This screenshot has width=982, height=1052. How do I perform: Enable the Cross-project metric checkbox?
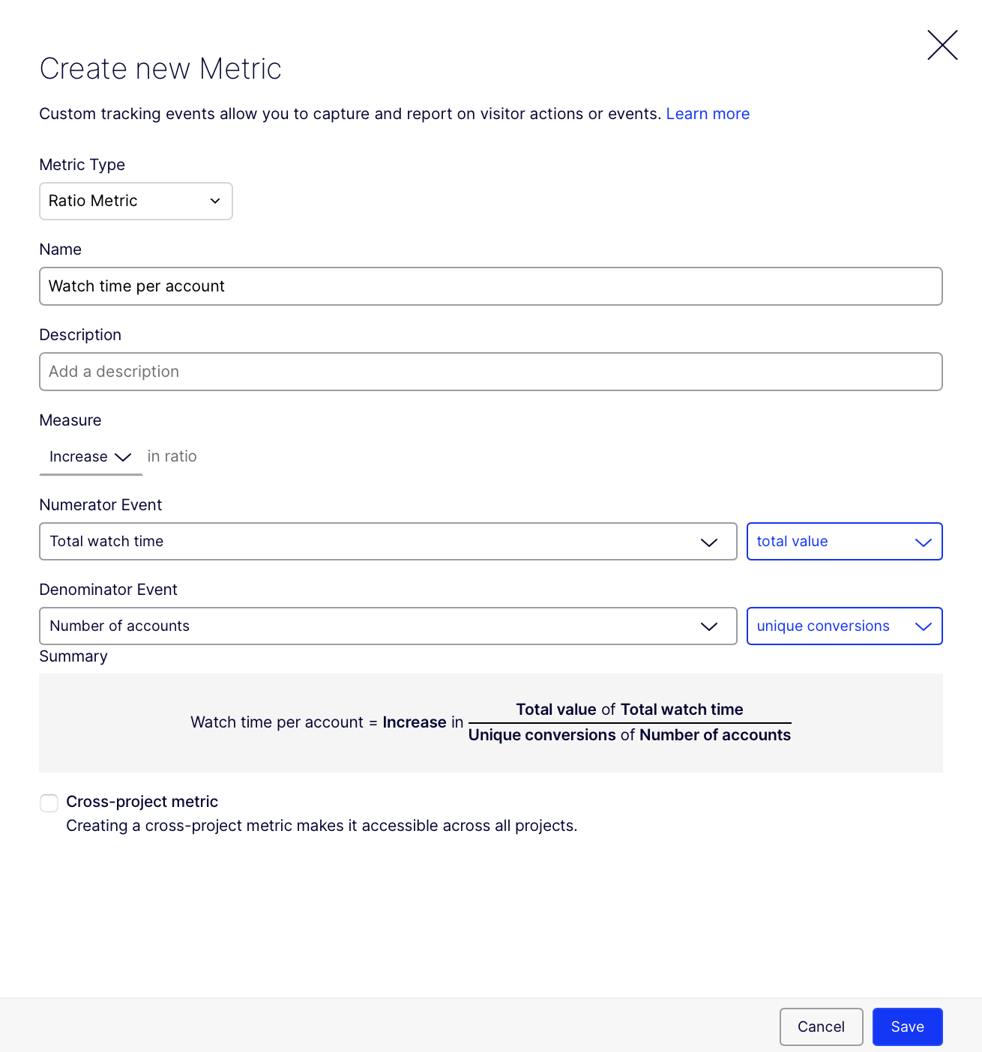tap(49, 803)
